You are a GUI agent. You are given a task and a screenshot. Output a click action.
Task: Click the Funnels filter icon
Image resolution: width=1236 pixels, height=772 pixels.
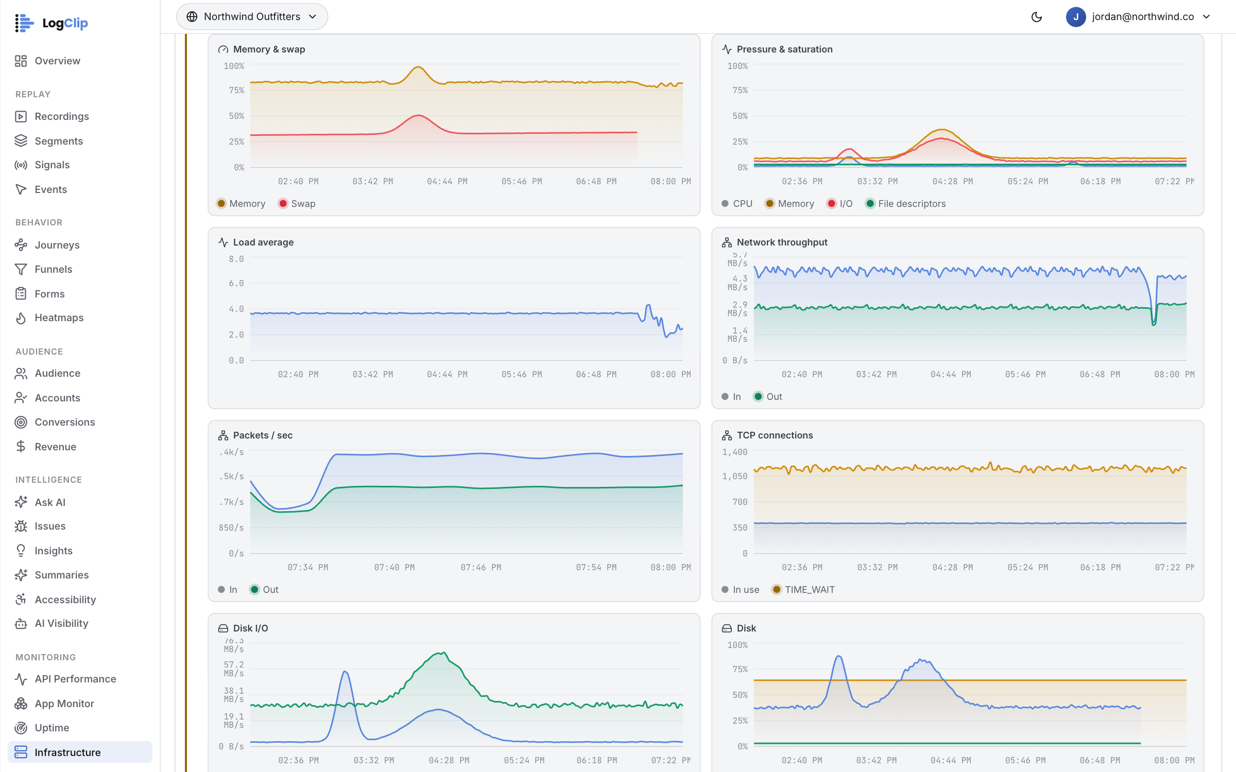[21, 269]
